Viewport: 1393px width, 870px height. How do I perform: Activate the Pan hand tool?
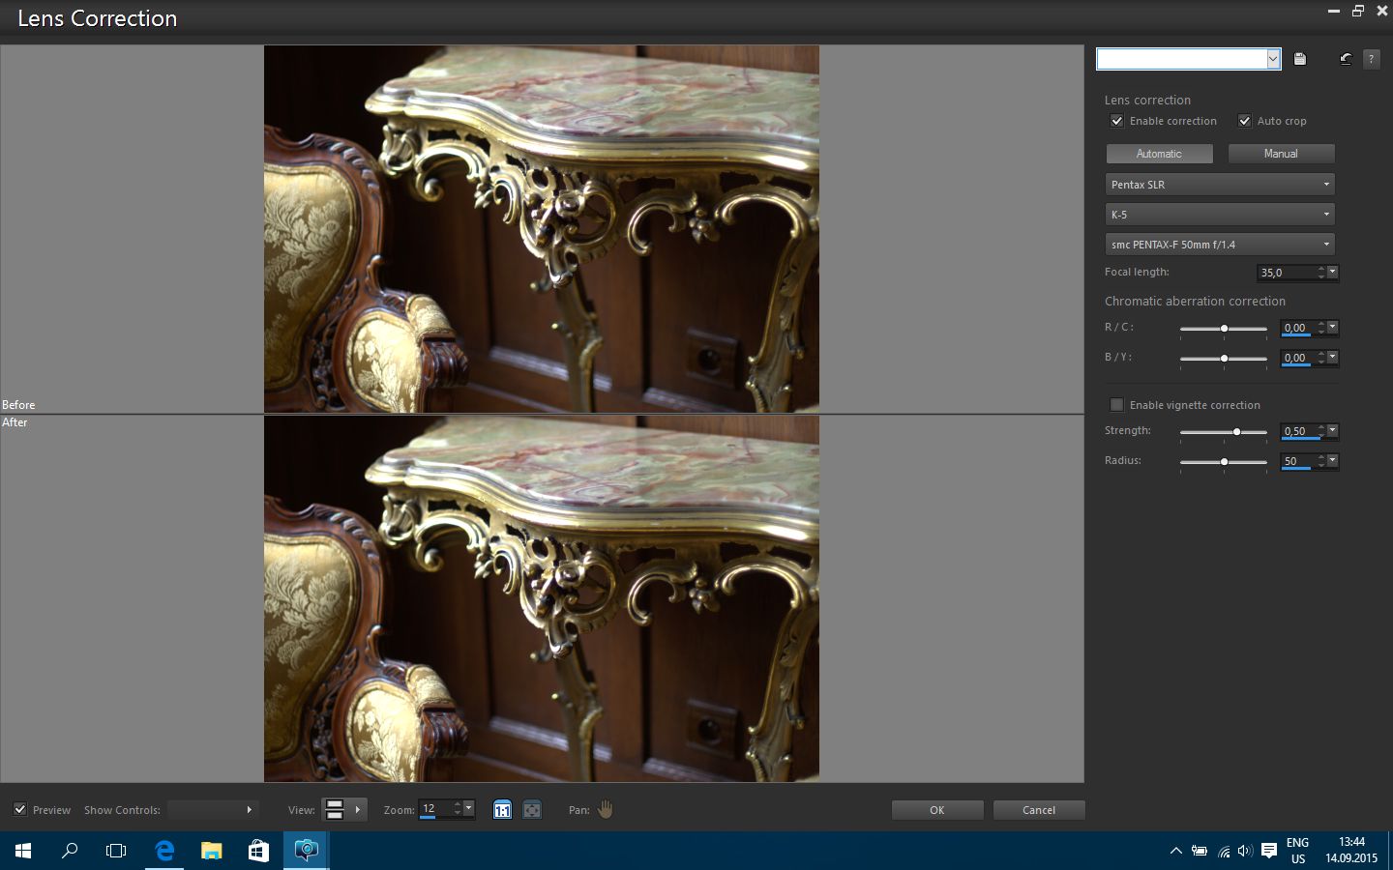pos(606,810)
